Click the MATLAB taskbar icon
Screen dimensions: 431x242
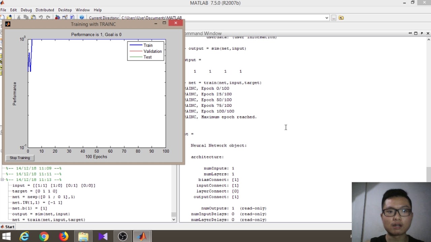(x=142, y=237)
